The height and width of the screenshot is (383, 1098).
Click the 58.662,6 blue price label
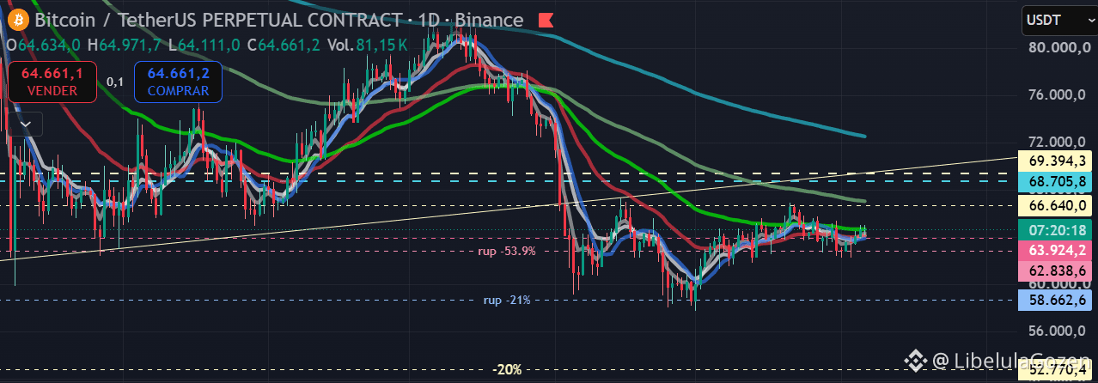pos(1056,300)
